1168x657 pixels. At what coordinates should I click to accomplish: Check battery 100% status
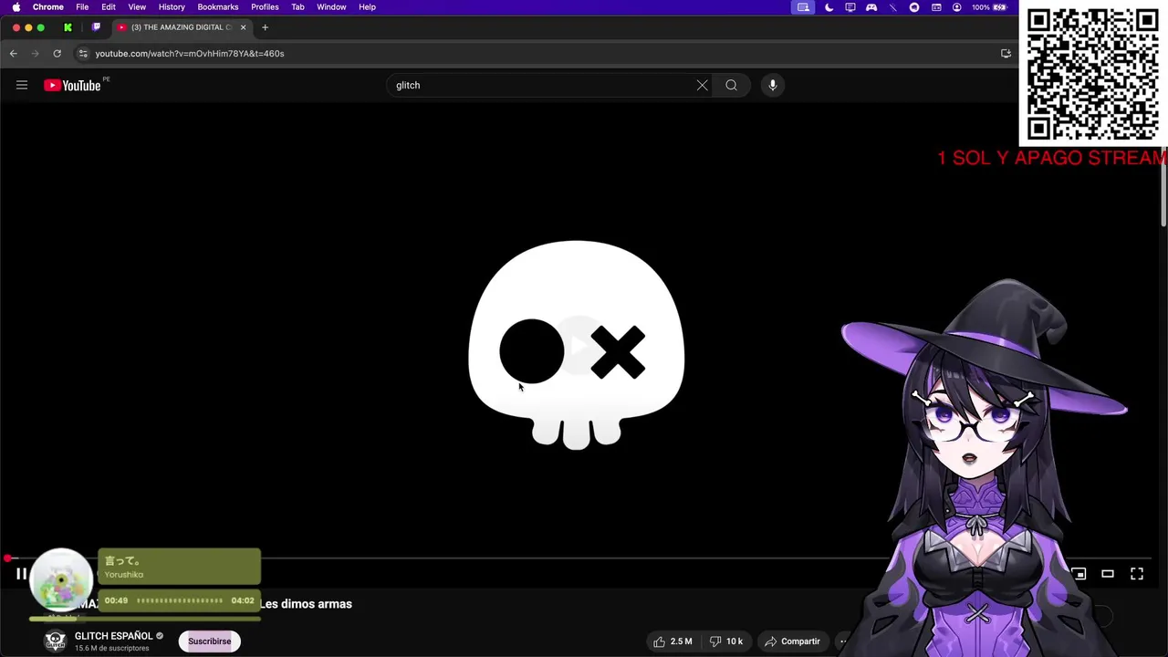[x=989, y=7]
